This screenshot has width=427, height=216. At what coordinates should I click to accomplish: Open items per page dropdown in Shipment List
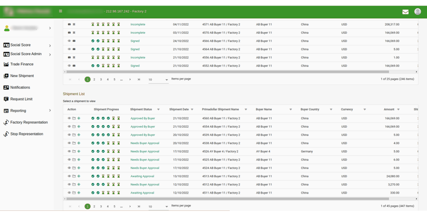point(158,206)
